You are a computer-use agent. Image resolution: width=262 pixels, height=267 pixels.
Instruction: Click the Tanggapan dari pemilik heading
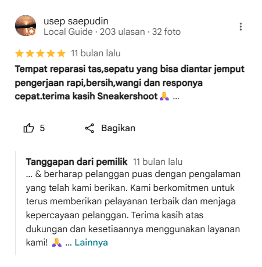click(77, 162)
